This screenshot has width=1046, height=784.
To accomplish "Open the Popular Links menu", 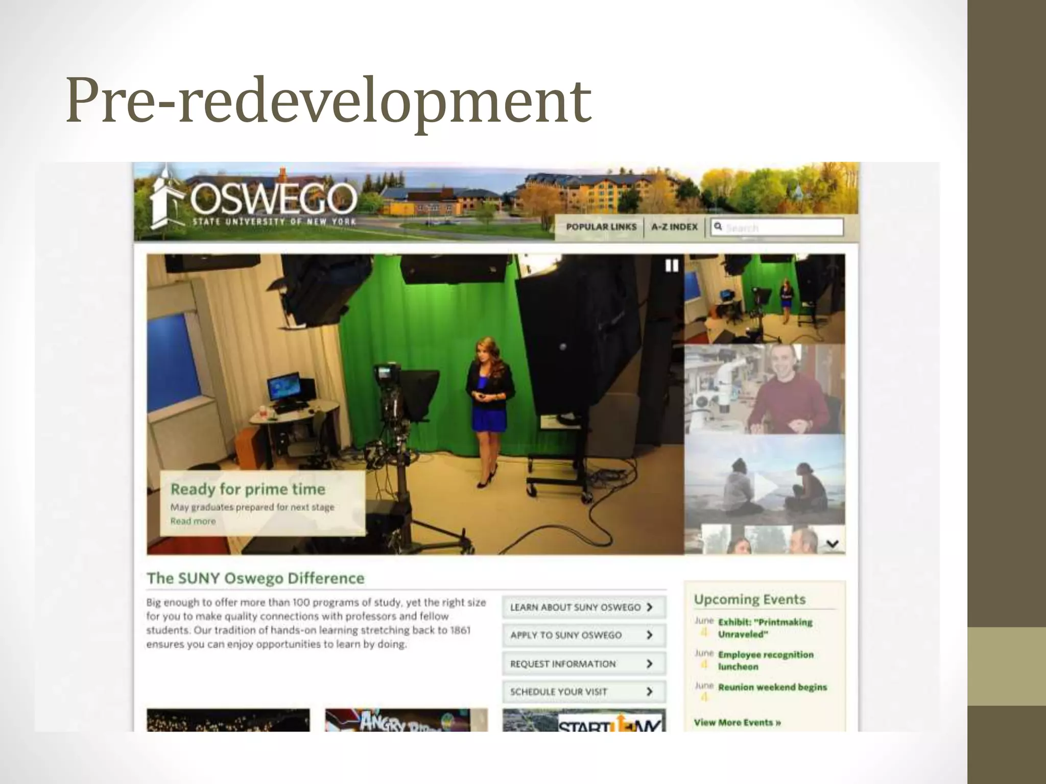I will (x=601, y=227).
